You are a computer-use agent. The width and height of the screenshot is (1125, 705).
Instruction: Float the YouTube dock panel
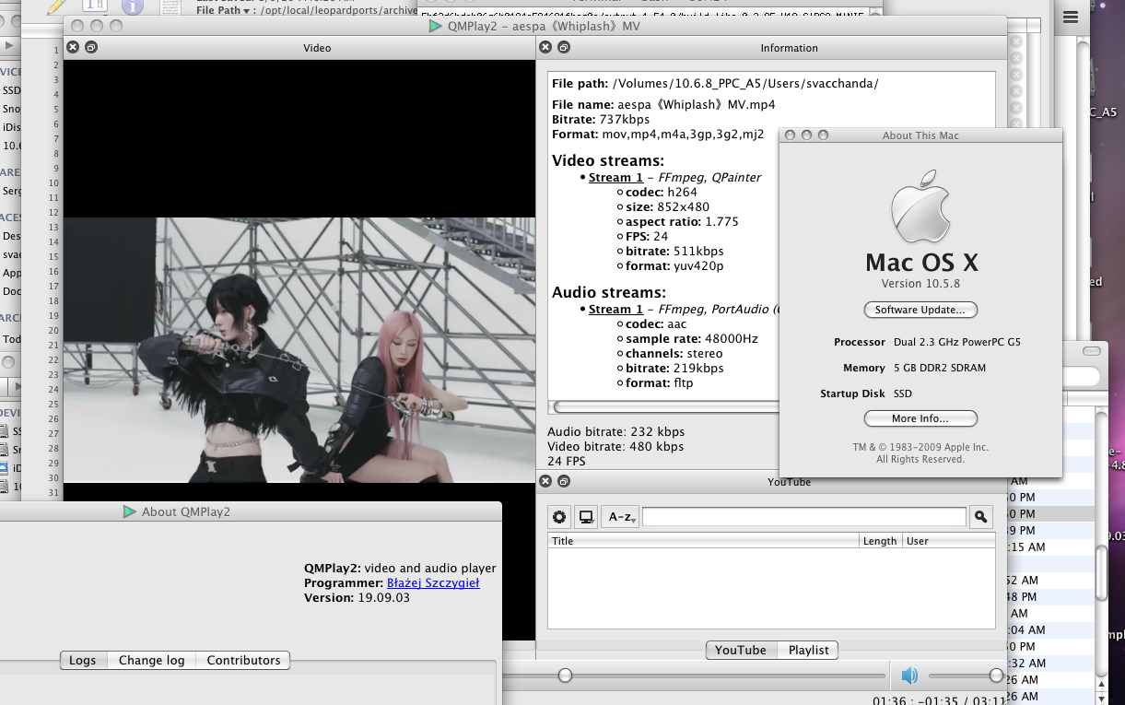(x=564, y=481)
